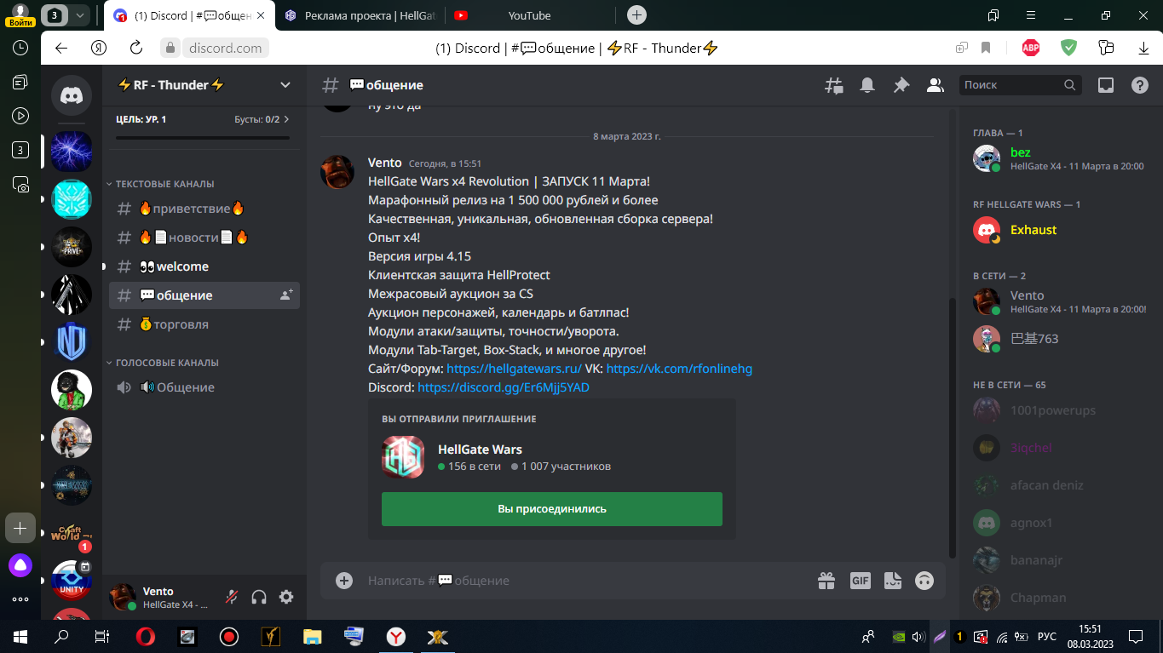Image resolution: width=1163 pixels, height=653 pixels.
Task: Go back in browser navigation
Action: coord(61,48)
